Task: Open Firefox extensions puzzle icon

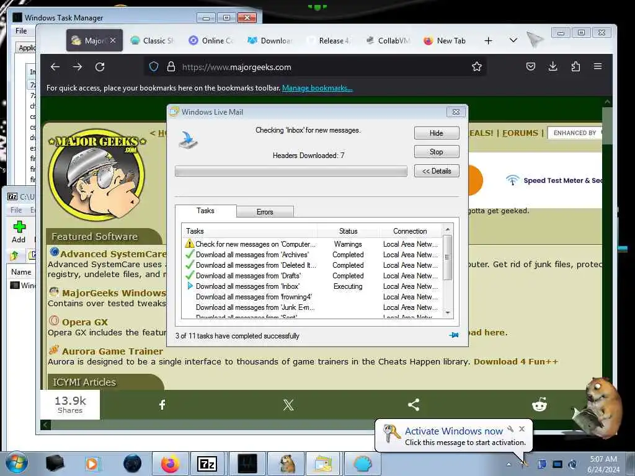Action: click(575, 66)
